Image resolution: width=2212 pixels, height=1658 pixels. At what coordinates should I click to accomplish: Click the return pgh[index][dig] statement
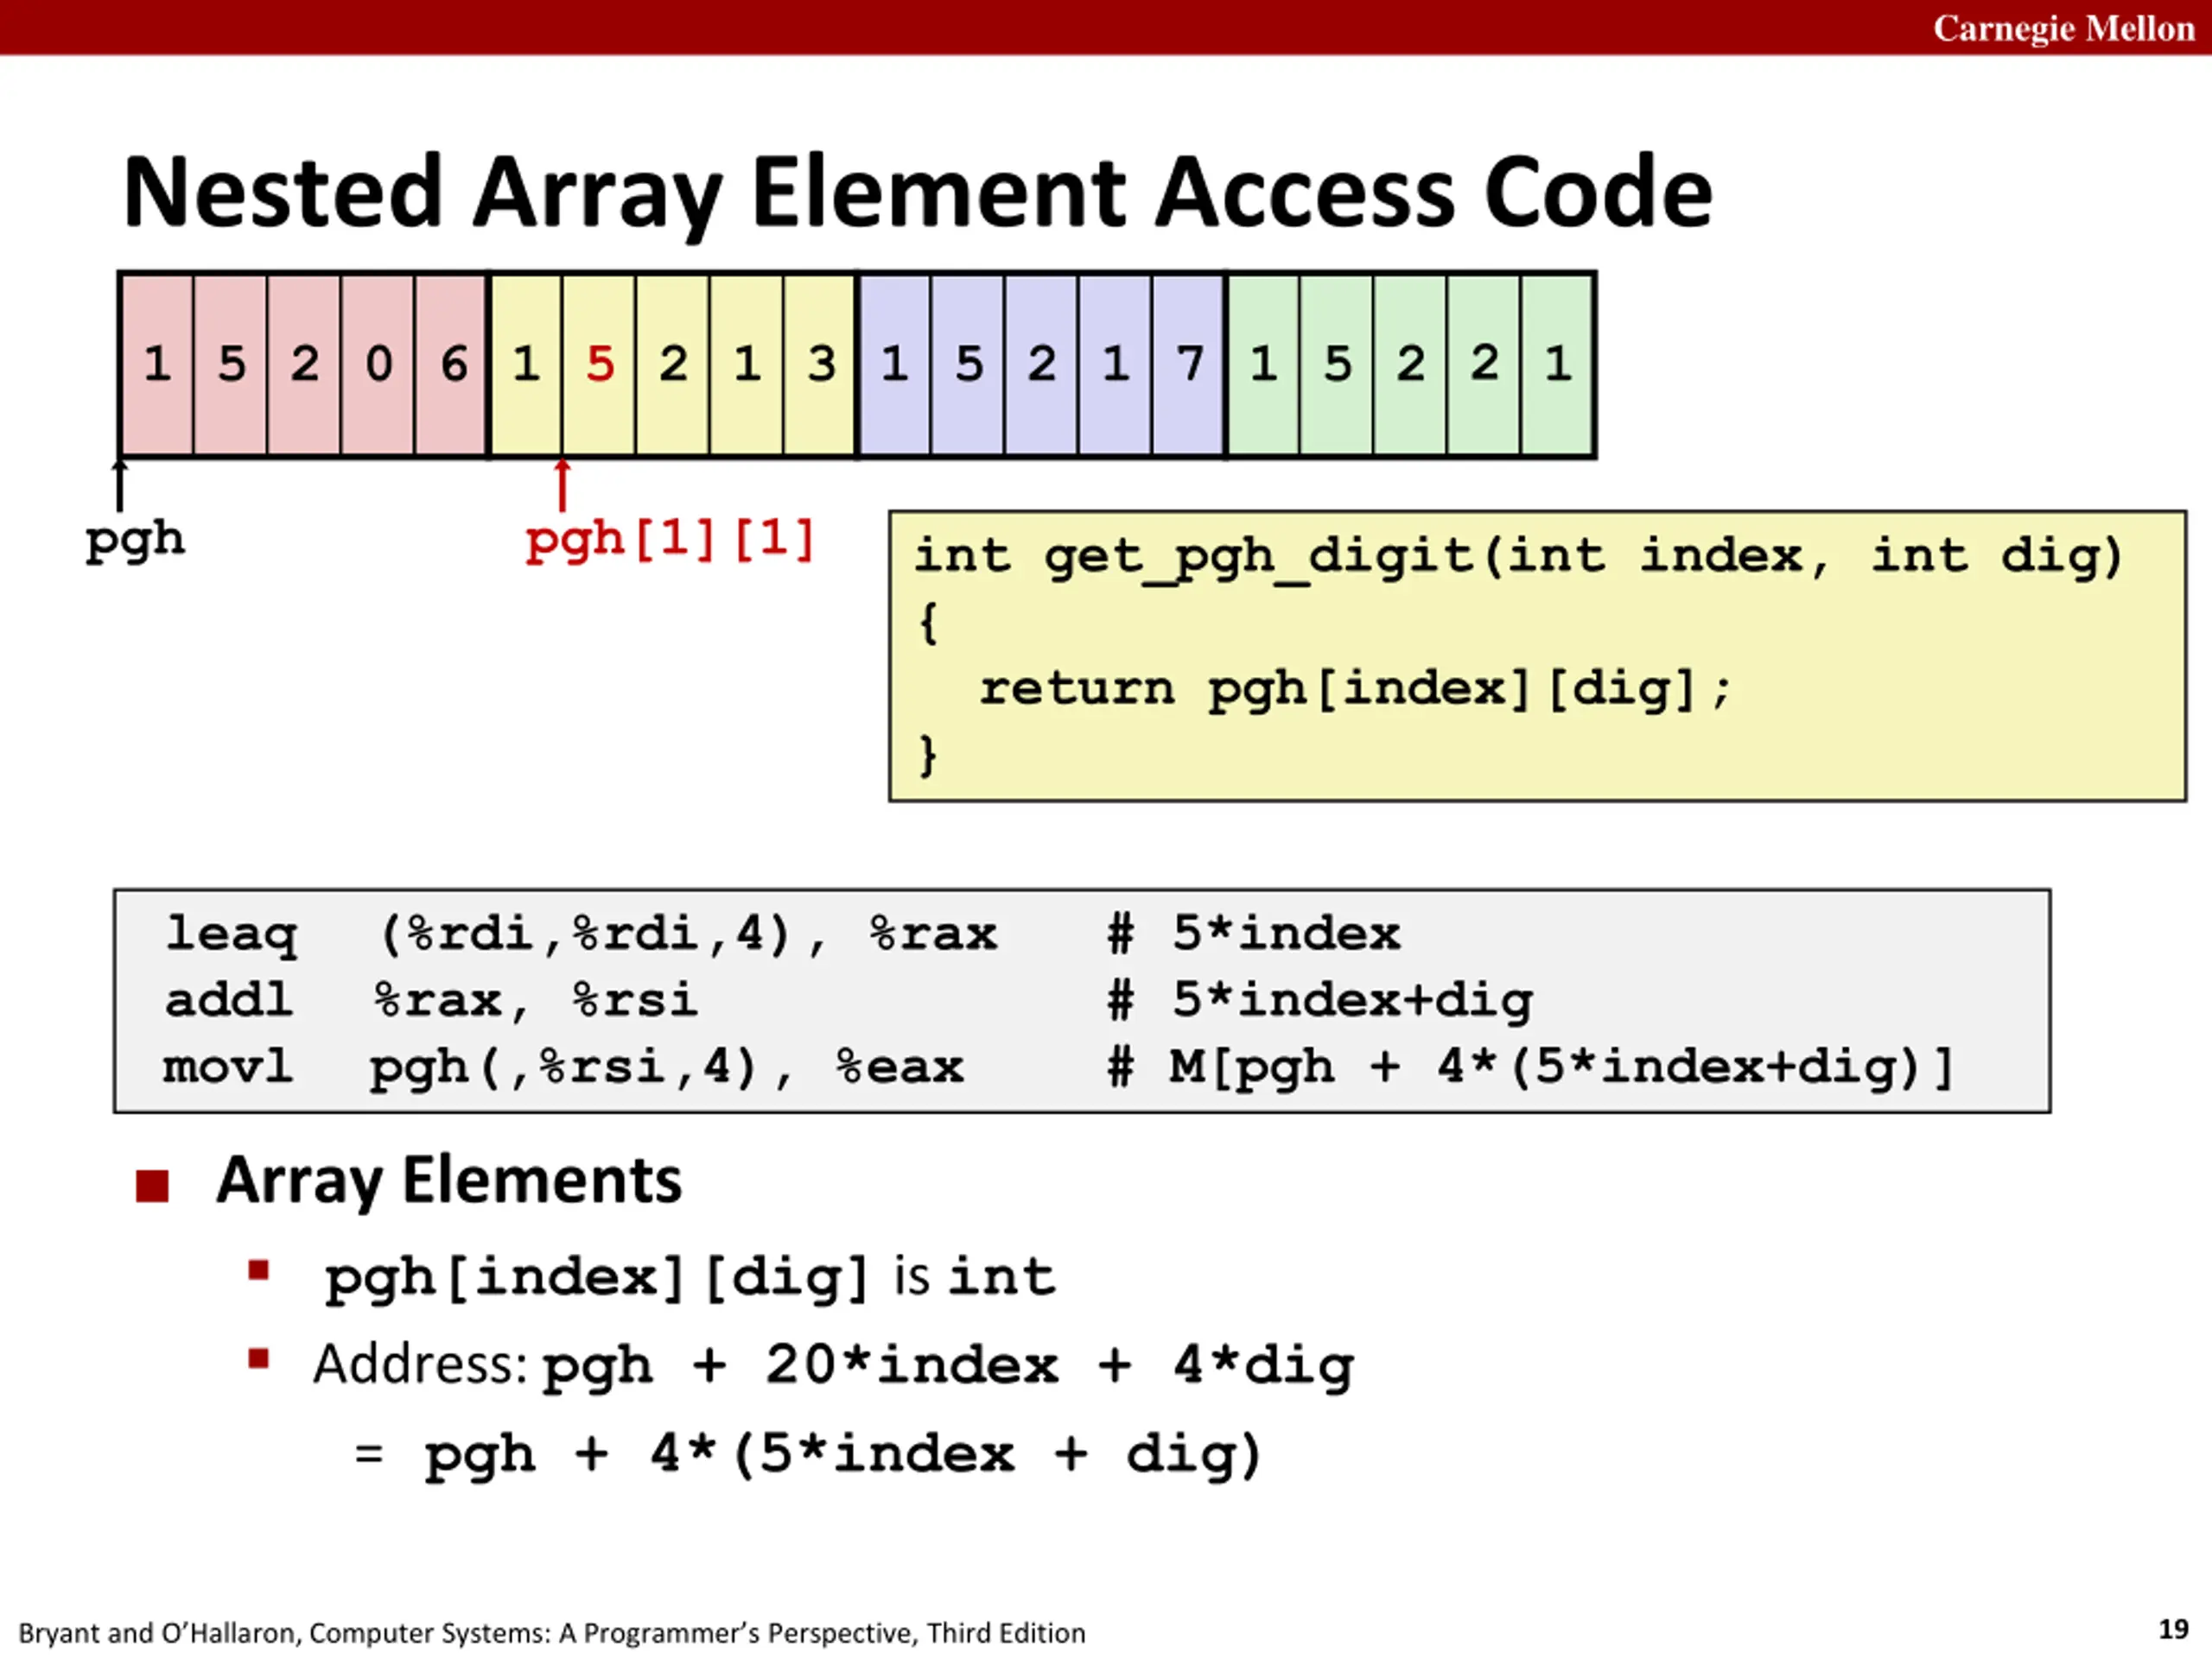pos(1355,690)
